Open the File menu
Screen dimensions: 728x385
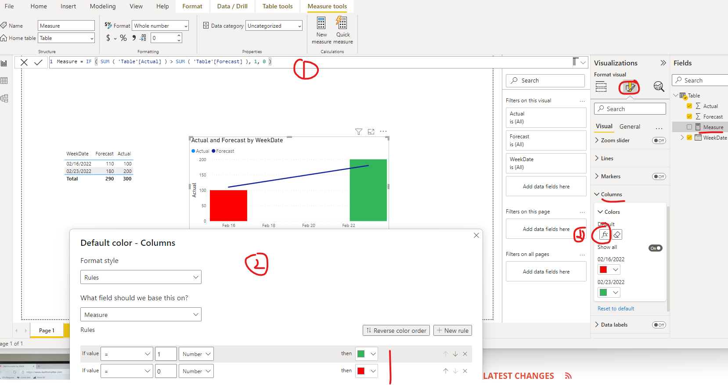[9, 6]
